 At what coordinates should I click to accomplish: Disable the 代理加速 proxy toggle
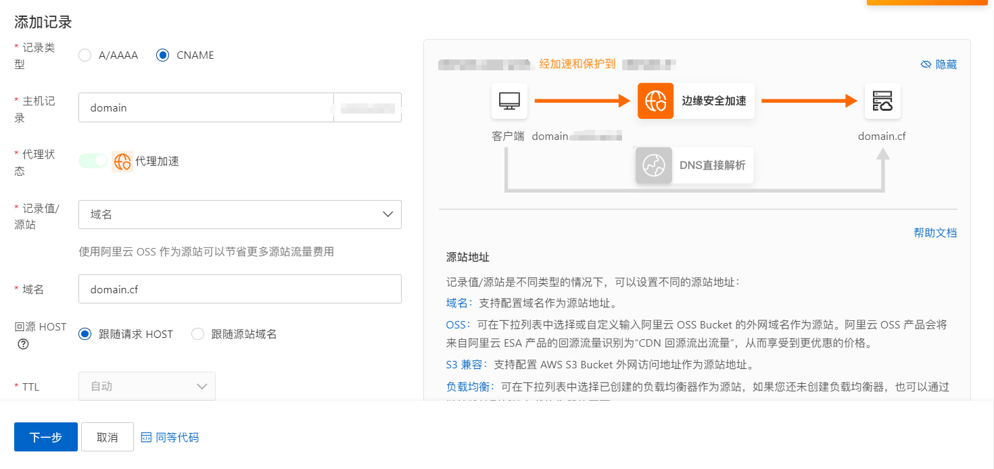[93, 161]
